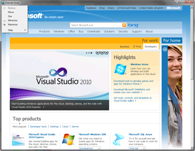The height and width of the screenshot is (151, 195).
Task: Click the Feedback link
Action: coord(91,8)
